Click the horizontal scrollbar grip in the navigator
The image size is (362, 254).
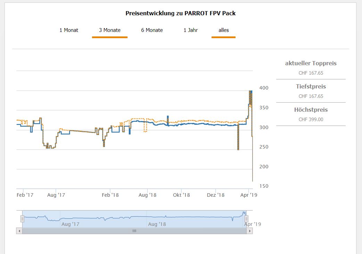click(x=134, y=231)
